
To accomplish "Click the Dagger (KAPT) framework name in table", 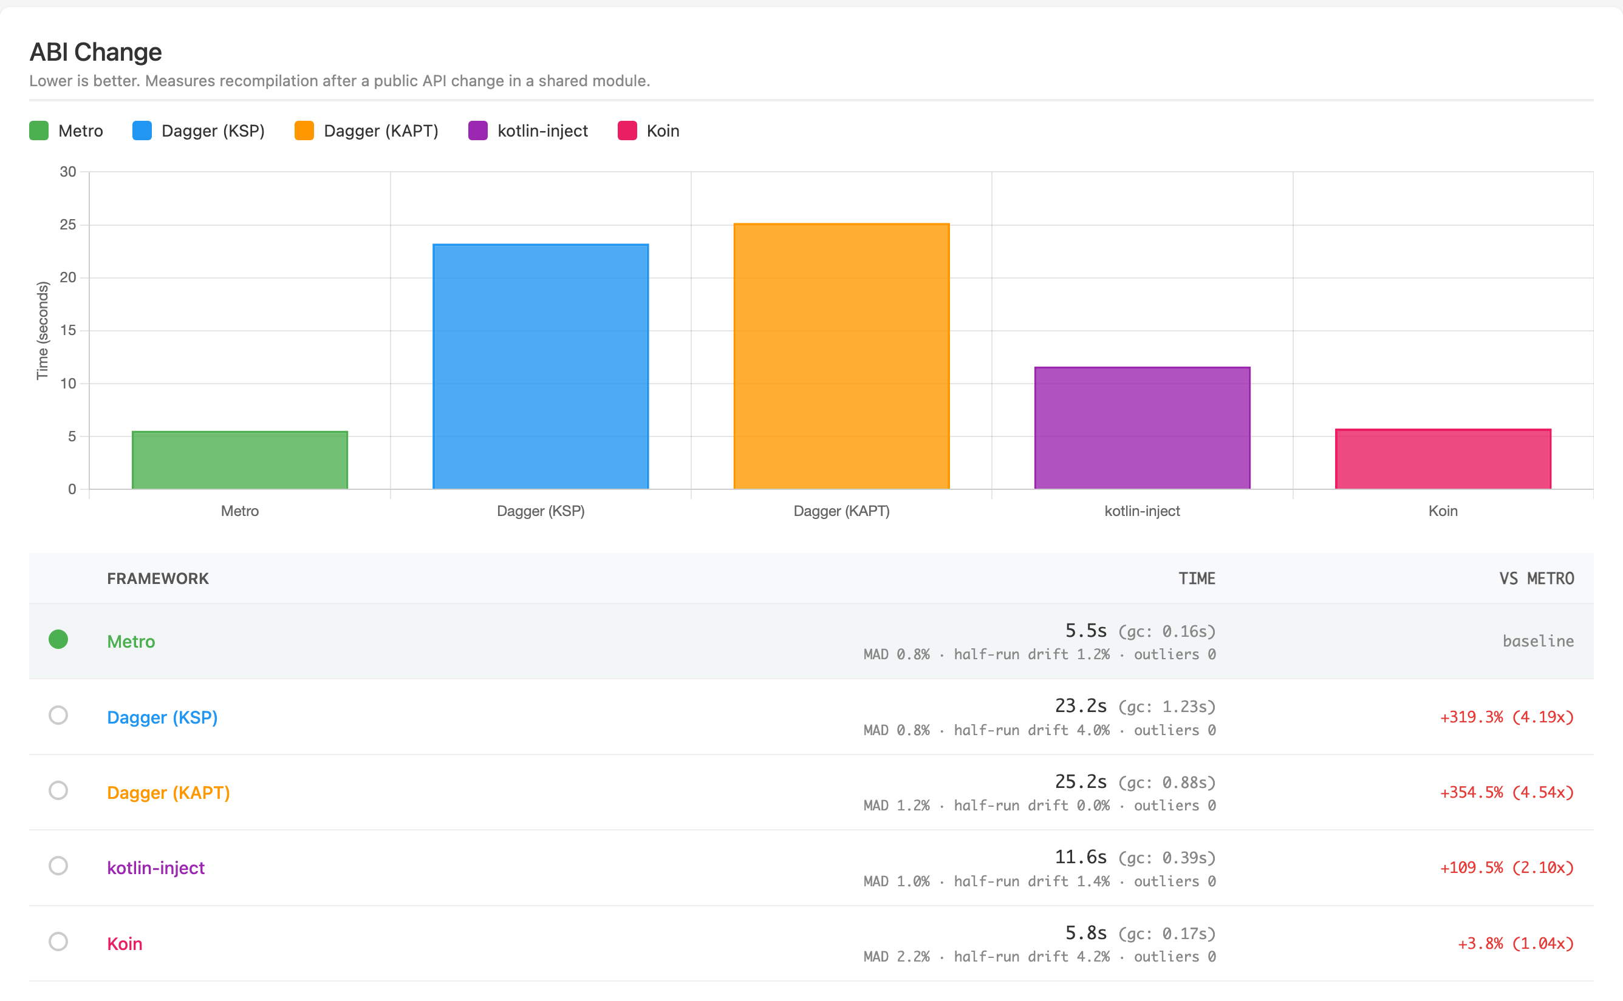I will point(168,792).
